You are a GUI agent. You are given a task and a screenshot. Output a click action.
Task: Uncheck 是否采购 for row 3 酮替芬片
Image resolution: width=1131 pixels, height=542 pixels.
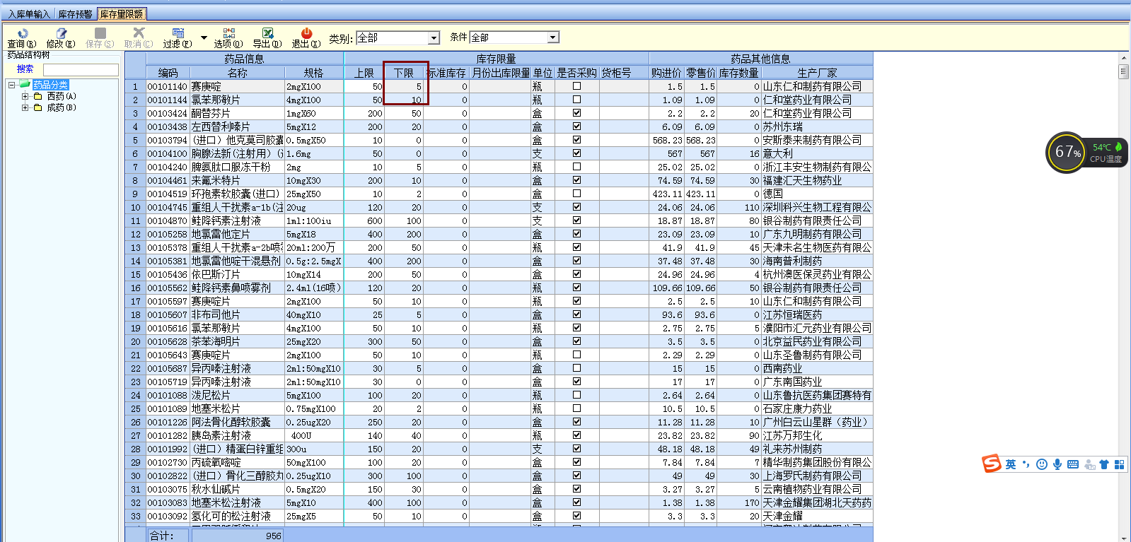coord(576,113)
